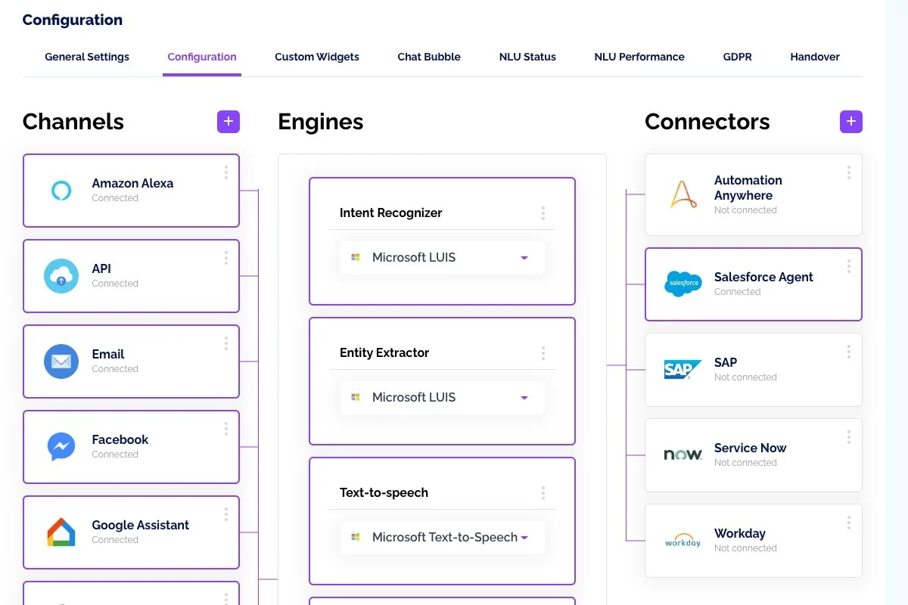The width and height of the screenshot is (908, 605).
Task: Click the Facebook Messenger channel icon
Action: click(x=61, y=447)
